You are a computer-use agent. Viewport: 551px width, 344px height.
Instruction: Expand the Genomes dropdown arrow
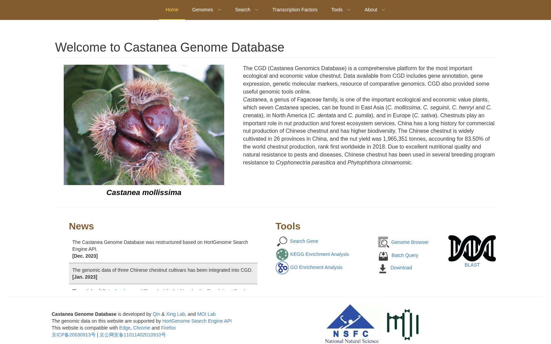[x=219, y=10]
